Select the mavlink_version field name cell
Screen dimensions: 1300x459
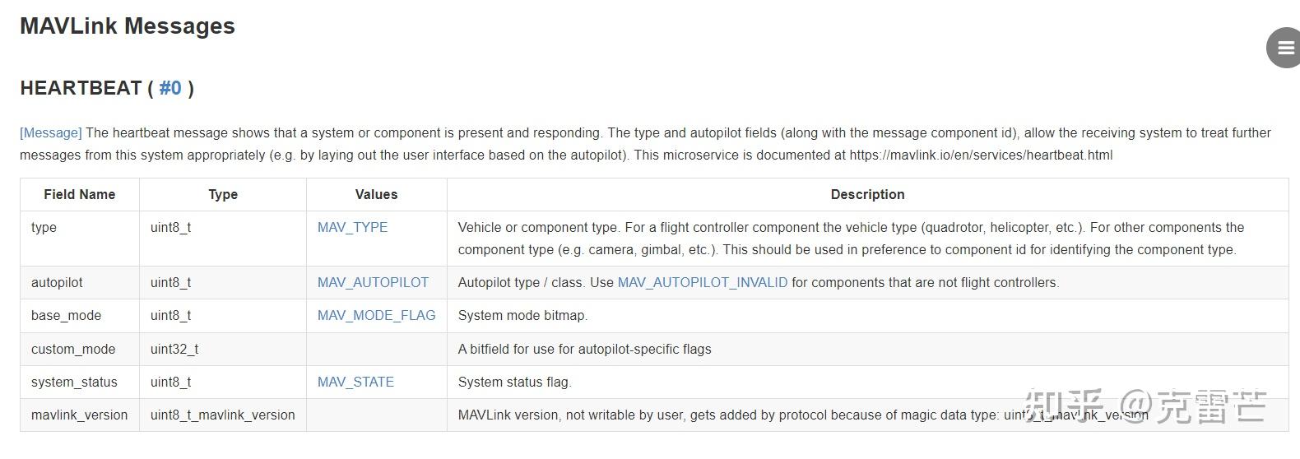tap(80, 415)
